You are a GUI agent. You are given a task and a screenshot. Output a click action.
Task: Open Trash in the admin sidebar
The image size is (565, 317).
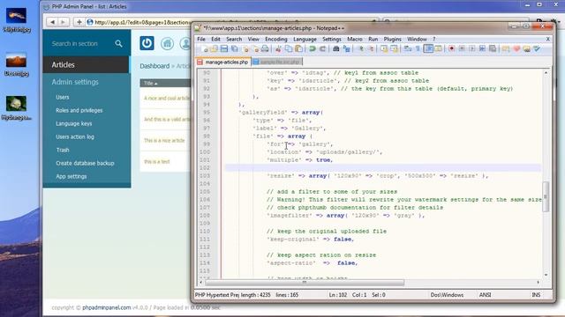coord(63,150)
